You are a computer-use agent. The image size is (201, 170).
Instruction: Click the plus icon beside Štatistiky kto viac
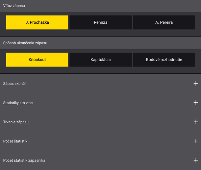196,103
